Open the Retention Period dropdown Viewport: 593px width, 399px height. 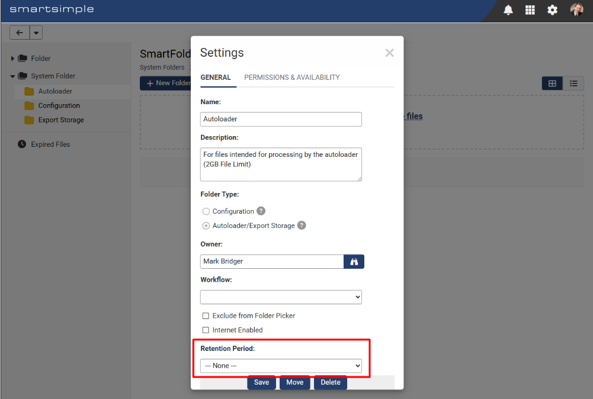[281, 366]
